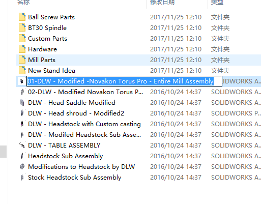Screen dimensions: 261x204
Task: Select DLW - Modifed Headstock Sub Assembly file
Action: [x=84, y=135]
